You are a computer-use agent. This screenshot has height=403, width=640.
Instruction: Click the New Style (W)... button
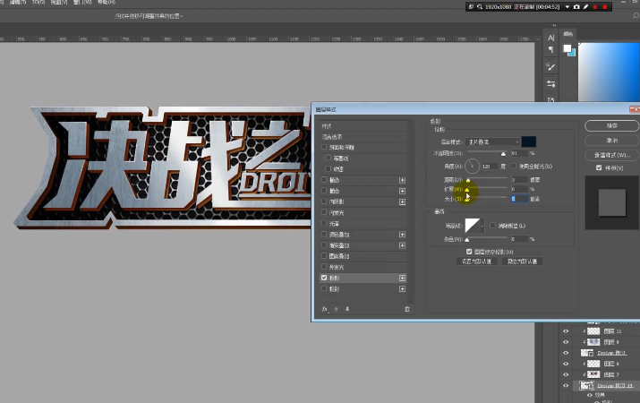(x=611, y=154)
